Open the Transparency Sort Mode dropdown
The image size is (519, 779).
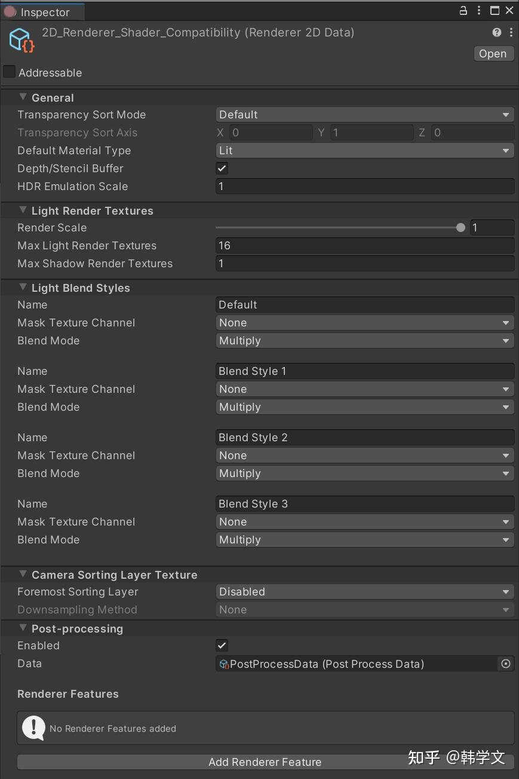tap(364, 115)
